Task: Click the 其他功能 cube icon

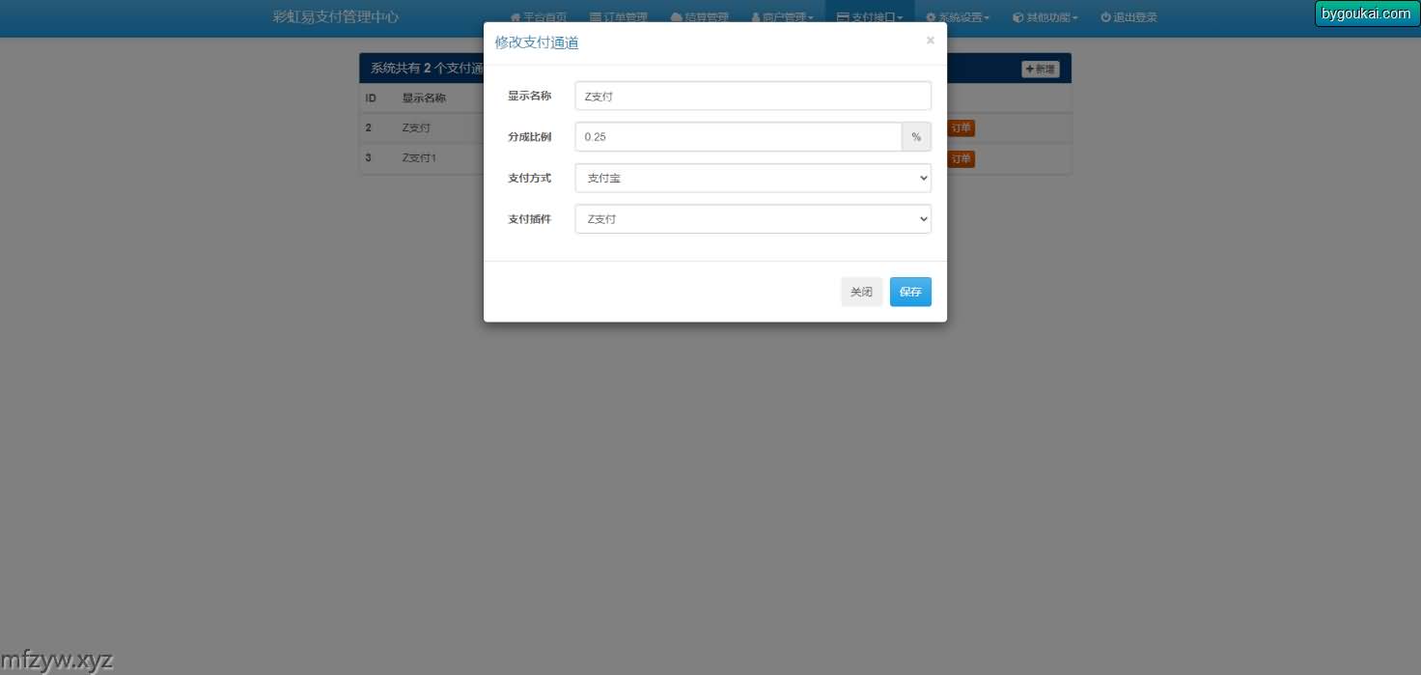Action: [1017, 17]
